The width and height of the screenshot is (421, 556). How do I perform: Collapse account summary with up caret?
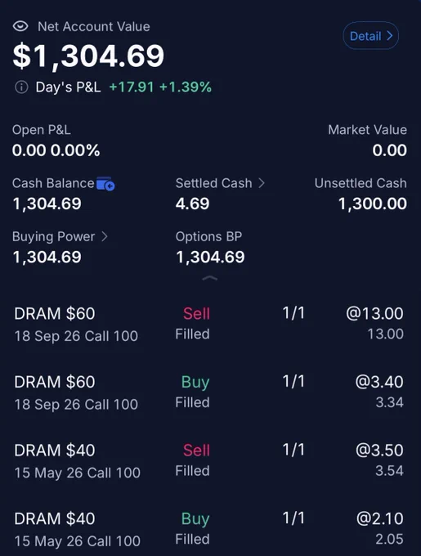(x=210, y=278)
